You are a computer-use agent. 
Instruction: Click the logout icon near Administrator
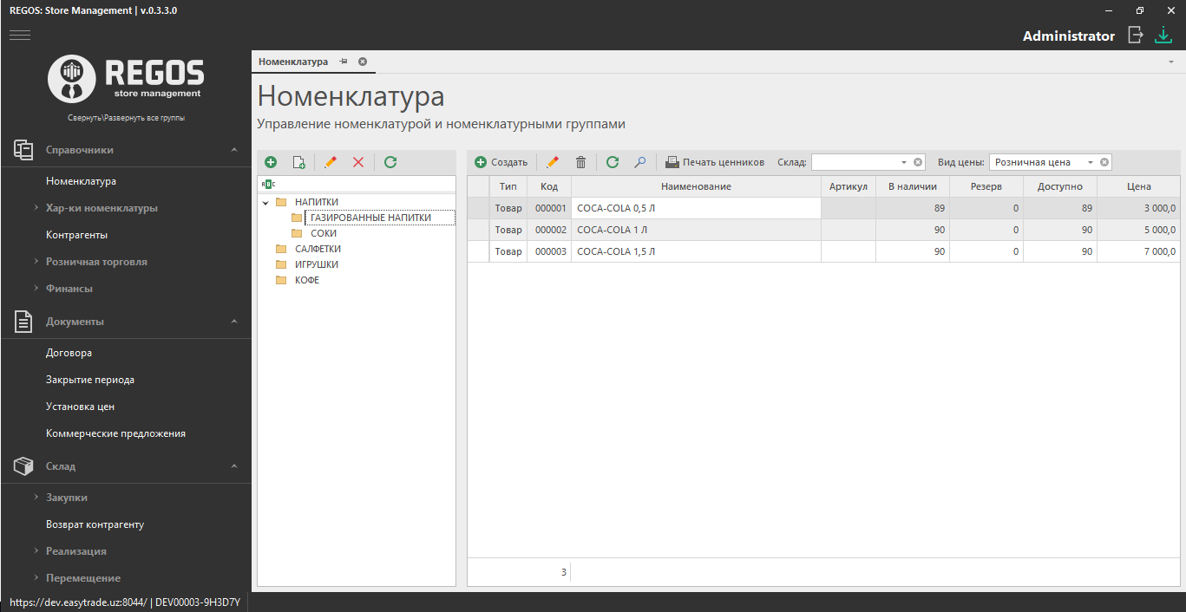(1135, 36)
